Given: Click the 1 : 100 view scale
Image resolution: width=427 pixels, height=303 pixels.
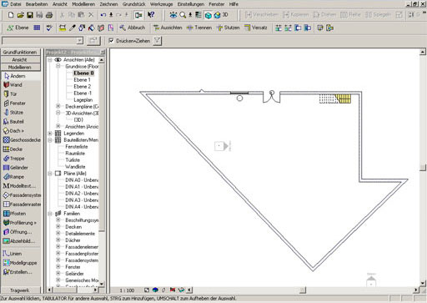Looking at the screenshot, I should (x=127, y=290).
